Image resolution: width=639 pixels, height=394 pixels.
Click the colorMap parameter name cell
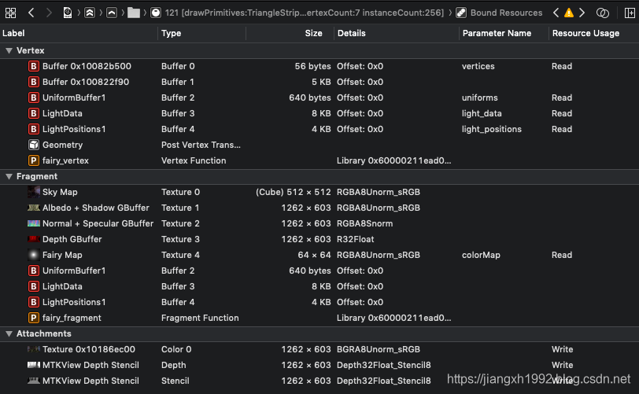[x=481, y=255]
